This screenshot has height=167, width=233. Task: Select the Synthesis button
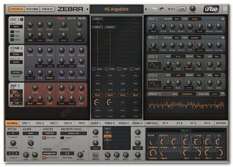coord(16,9)
